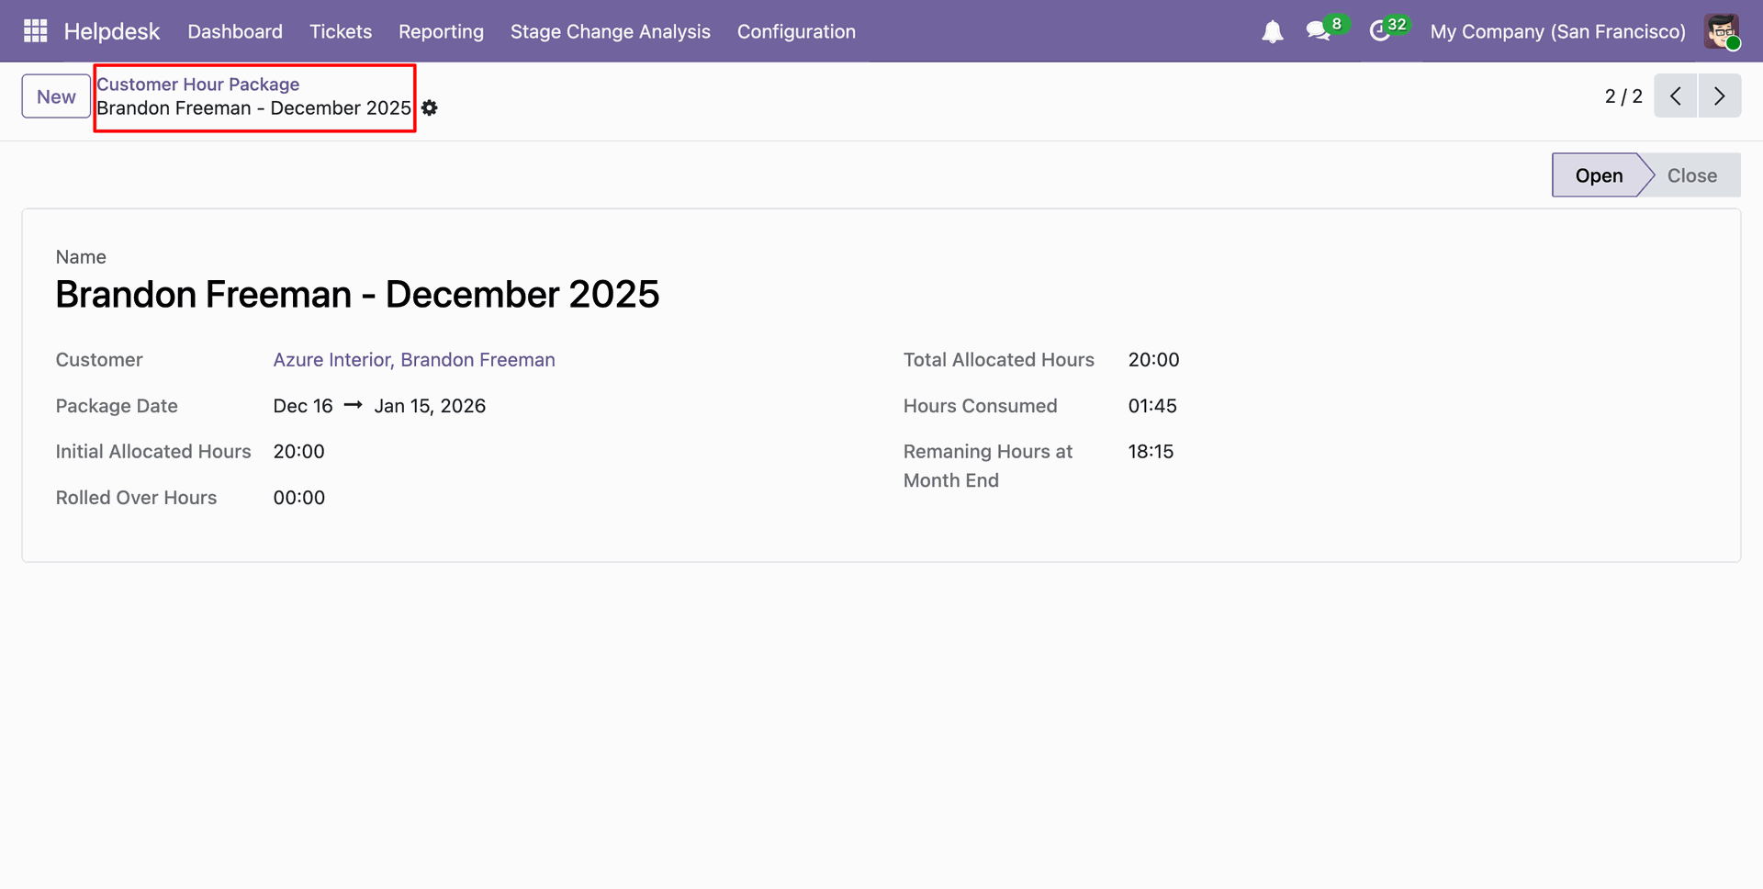Open Stage Change Analysis menu

point(610,31)
